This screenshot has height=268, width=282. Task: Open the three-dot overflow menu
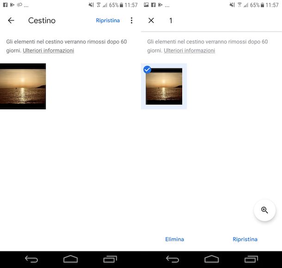(132, 20)
